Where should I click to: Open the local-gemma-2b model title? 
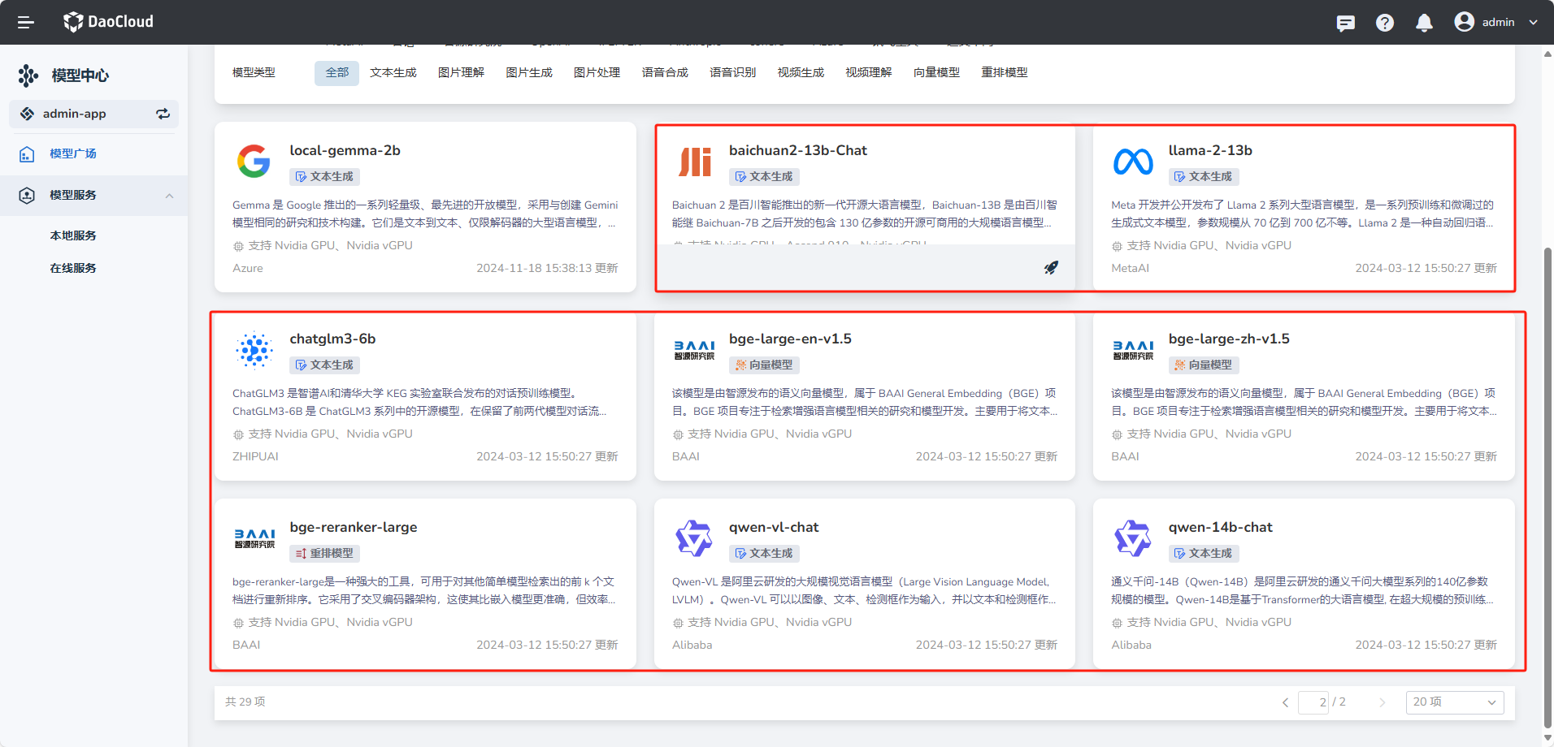click(345, 150)
